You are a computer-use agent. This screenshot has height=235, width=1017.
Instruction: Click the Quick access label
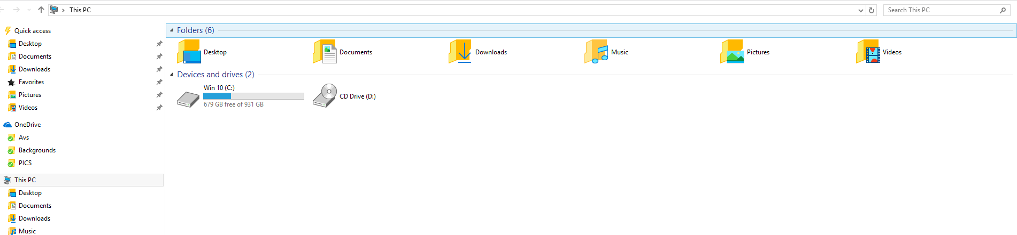tap(33, 31)
